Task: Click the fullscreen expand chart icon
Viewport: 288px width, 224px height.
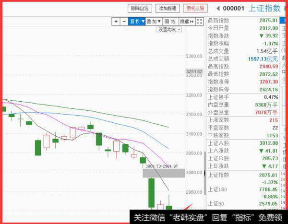Action: tap(198, 22)
